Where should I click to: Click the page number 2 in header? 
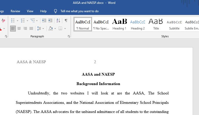tap(95, 62)
